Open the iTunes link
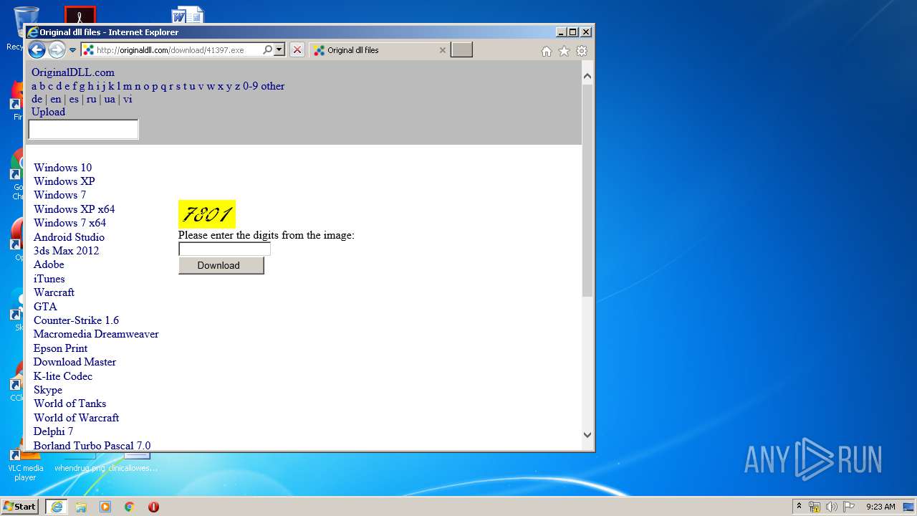917x516 pixels. (49, 279)
